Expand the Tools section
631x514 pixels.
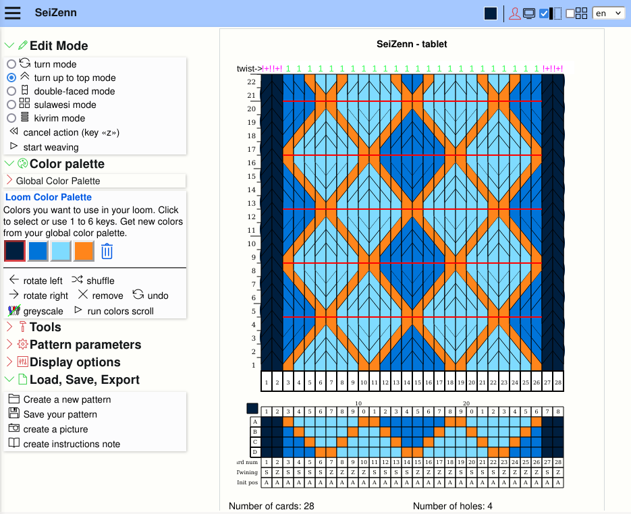coord(9,326)
